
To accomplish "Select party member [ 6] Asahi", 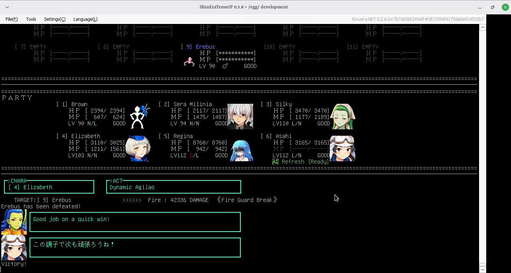I will pyautogui.click(x=276, y=136).
